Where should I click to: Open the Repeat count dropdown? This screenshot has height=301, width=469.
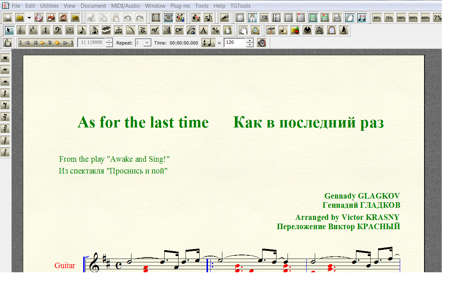147,43
